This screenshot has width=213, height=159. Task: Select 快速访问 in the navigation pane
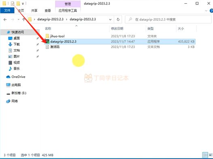[18, 32]
